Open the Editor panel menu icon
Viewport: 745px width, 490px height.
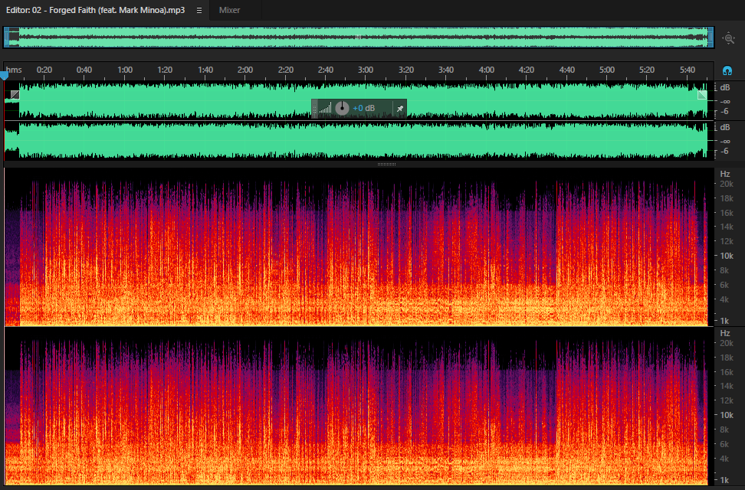point(199,11)
